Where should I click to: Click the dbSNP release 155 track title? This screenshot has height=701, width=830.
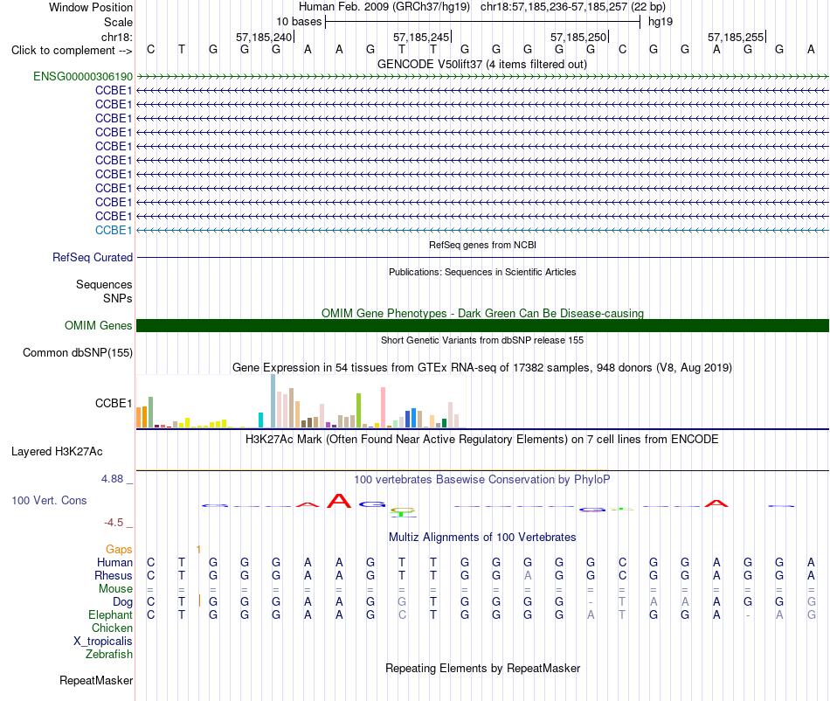(x=482, y=340)
